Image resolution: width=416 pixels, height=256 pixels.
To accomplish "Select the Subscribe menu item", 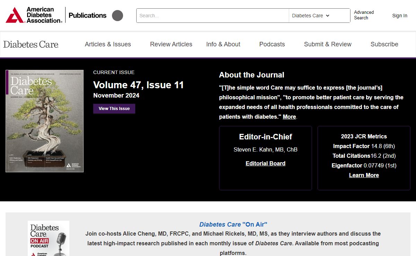I will [384, 44].
